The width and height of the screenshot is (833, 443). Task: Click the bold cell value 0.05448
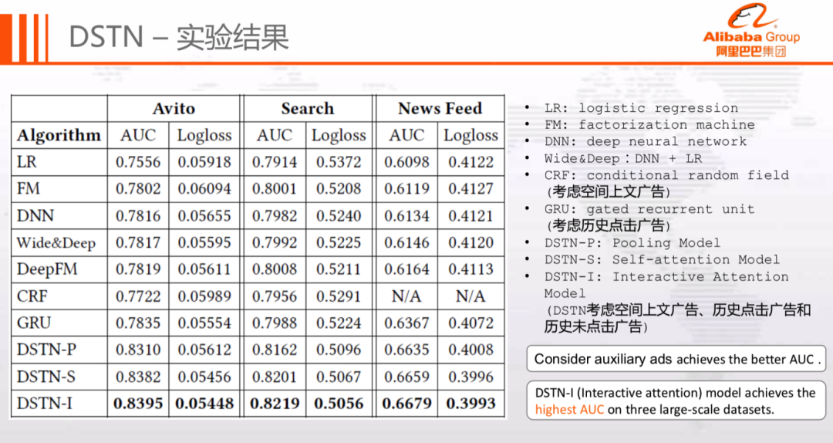pos(204,404)
